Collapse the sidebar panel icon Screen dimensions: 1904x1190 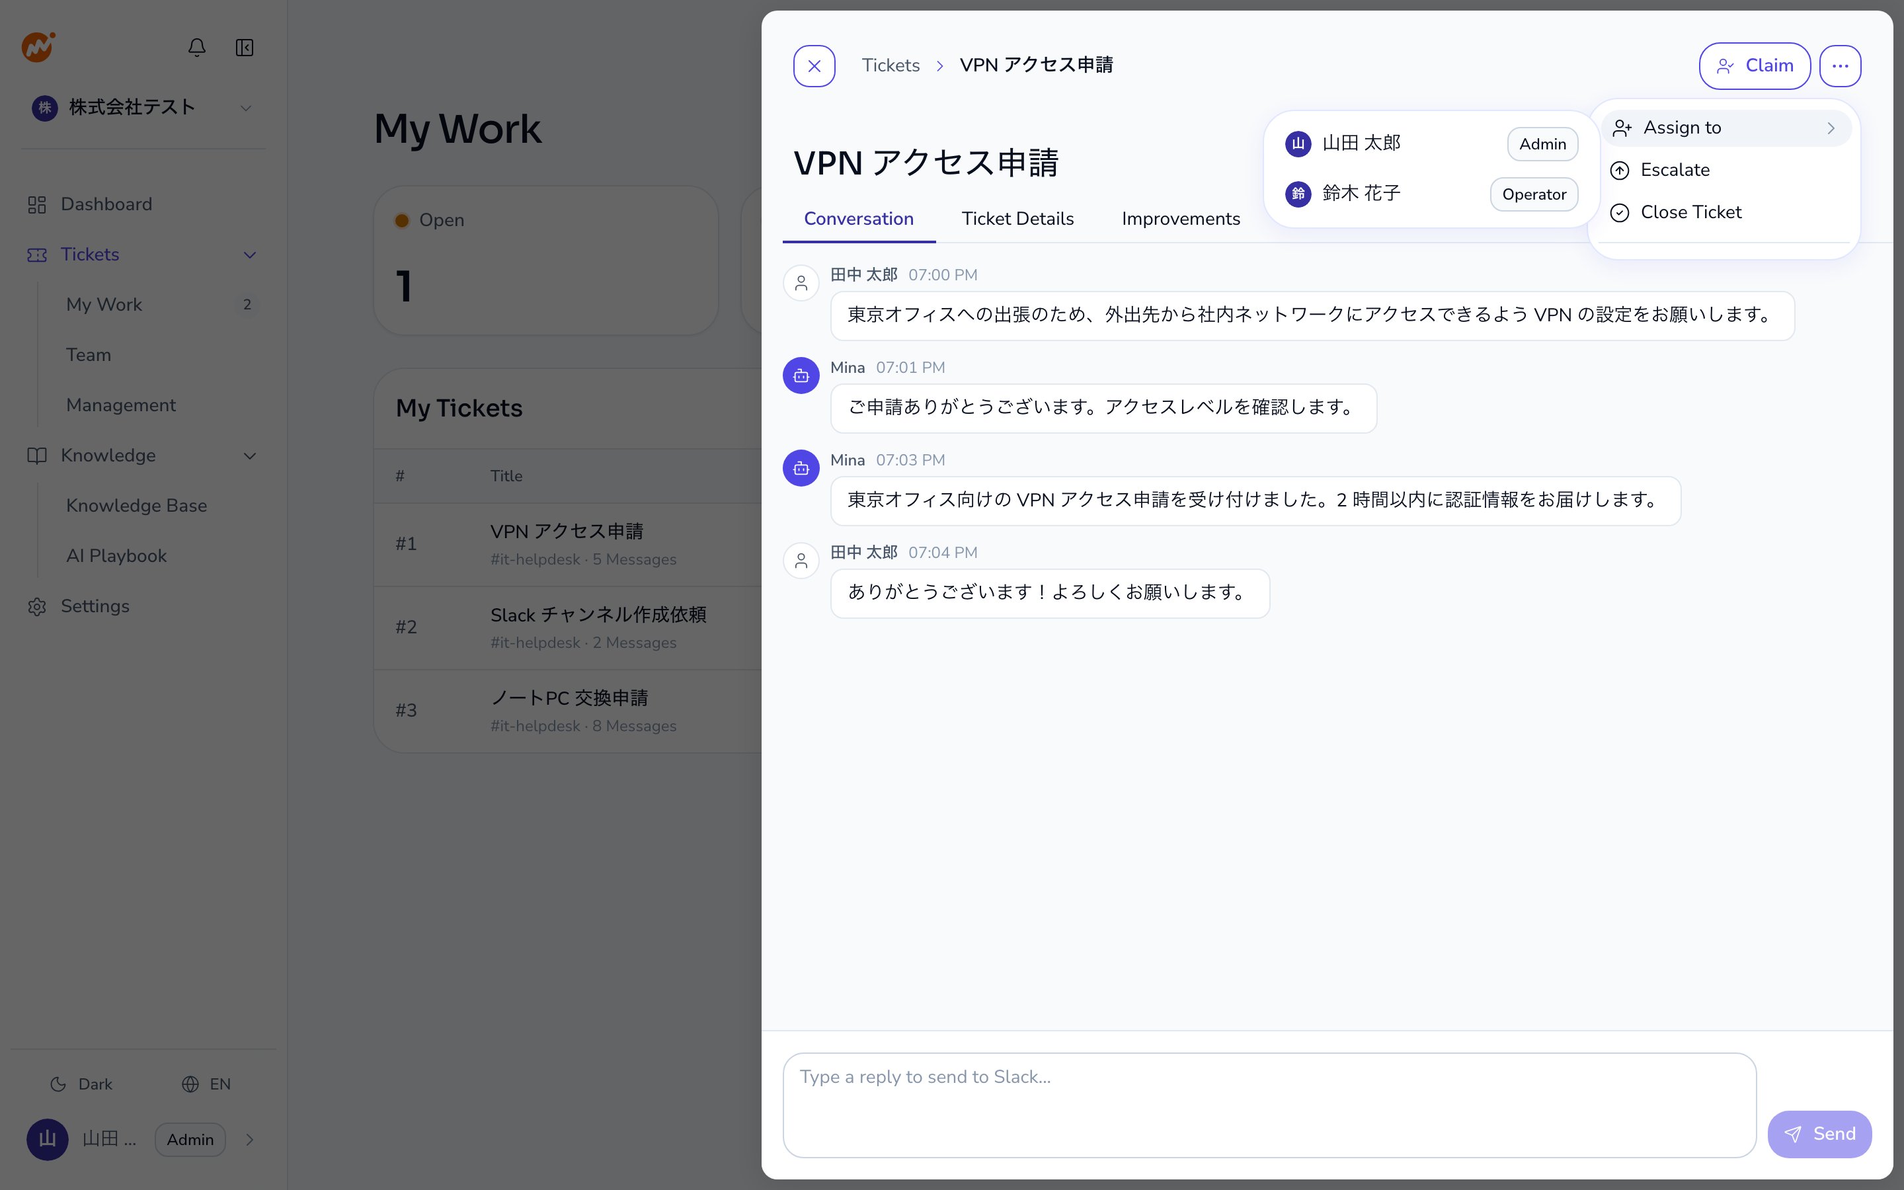245,47
